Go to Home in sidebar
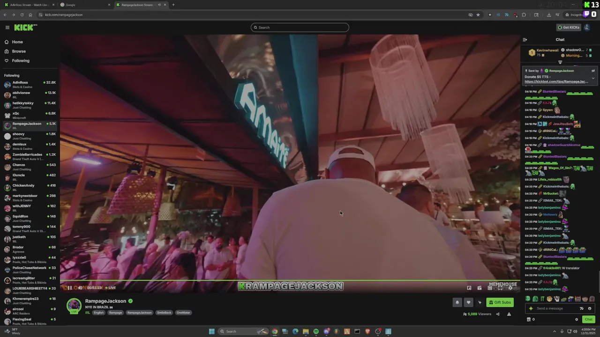This screenshot has width=600, height=337. [x=17, y=42]
